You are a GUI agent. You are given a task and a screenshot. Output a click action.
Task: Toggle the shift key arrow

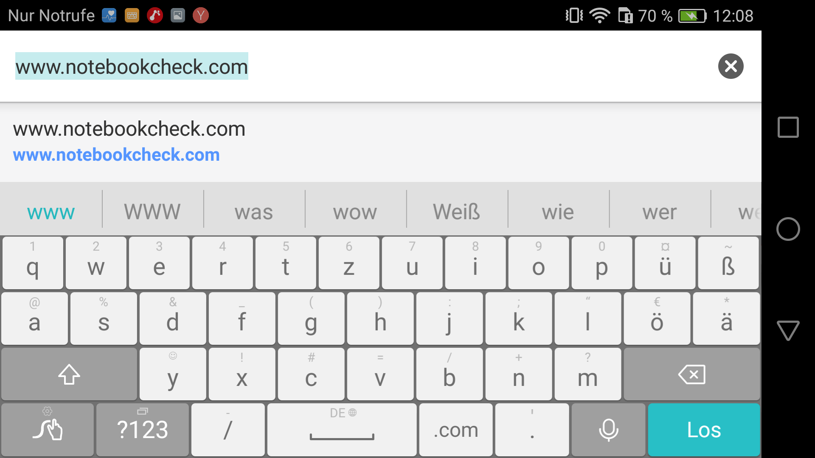coord(69,374)
